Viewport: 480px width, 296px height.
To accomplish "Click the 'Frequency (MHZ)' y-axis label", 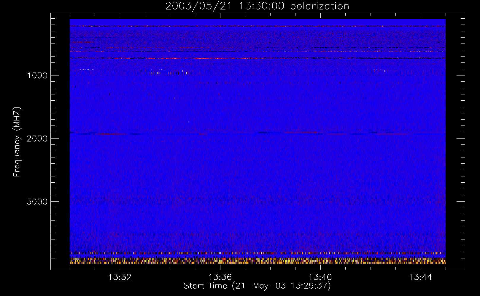I will click(x=17, y=142).
